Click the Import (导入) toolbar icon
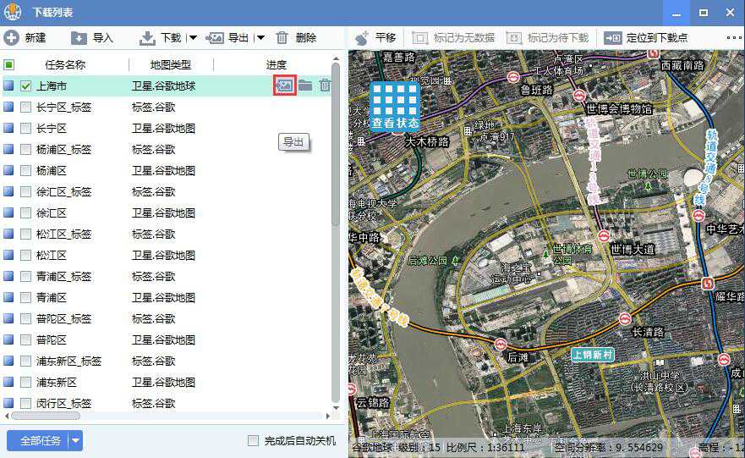 79,38
